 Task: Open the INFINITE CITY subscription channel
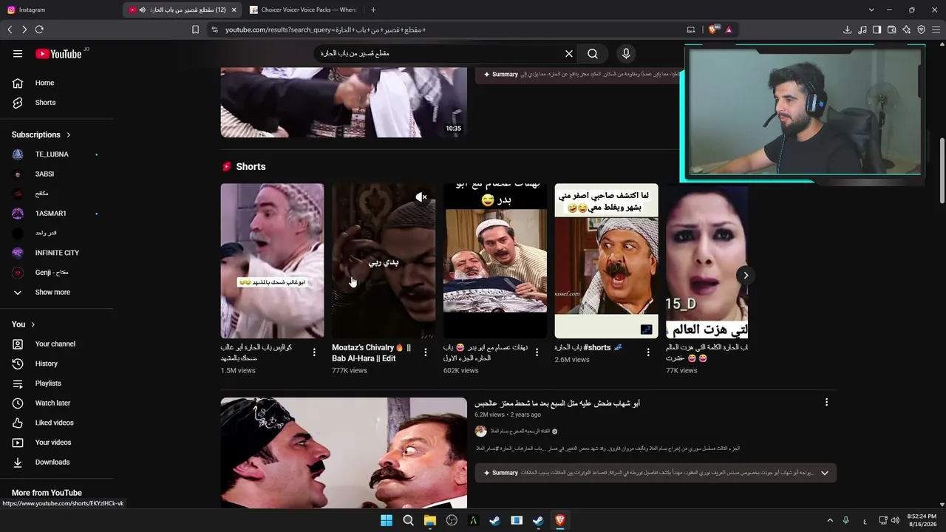tap(57, 253)
